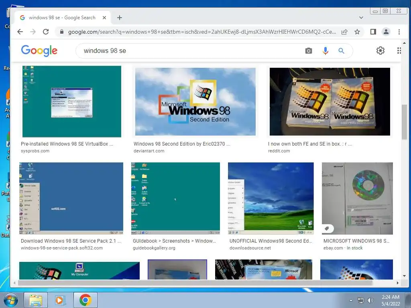Close the 'windows 98 se' tab
The width and height of the screenshot is (411, 308).
tap(104, 18)
